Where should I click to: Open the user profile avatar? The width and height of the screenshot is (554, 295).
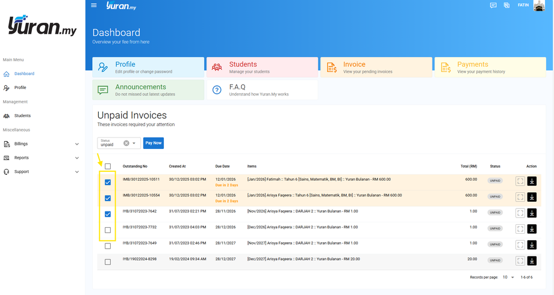pos(539,5)
